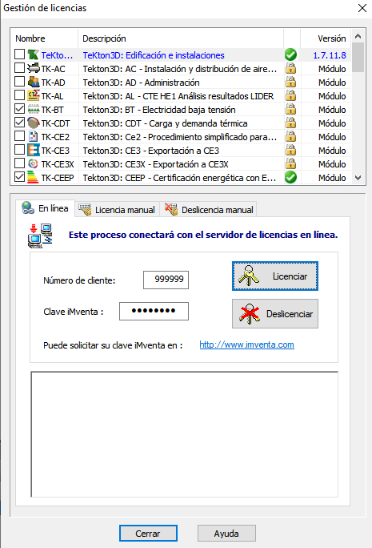372x548 pixels.
Task: Click the module list scroll up arrow
Action: click(358, 36)
